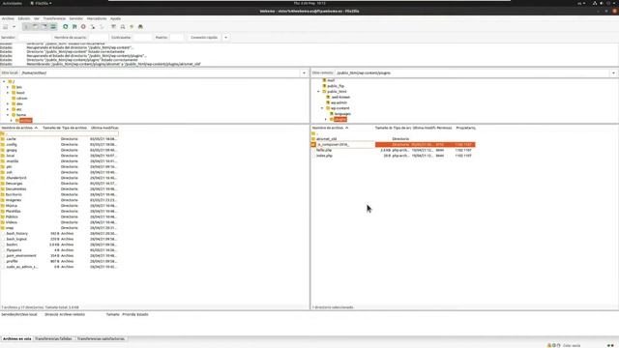
Task: Click the binoculars file search icon
Action: (x=140, y=27)
